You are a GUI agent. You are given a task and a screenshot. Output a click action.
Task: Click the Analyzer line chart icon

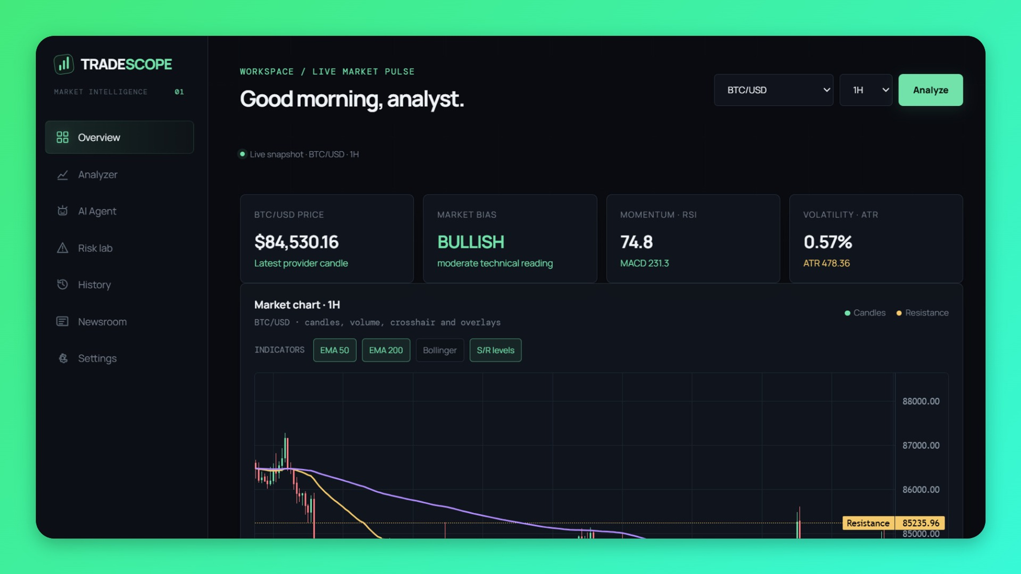click(63, 175)
